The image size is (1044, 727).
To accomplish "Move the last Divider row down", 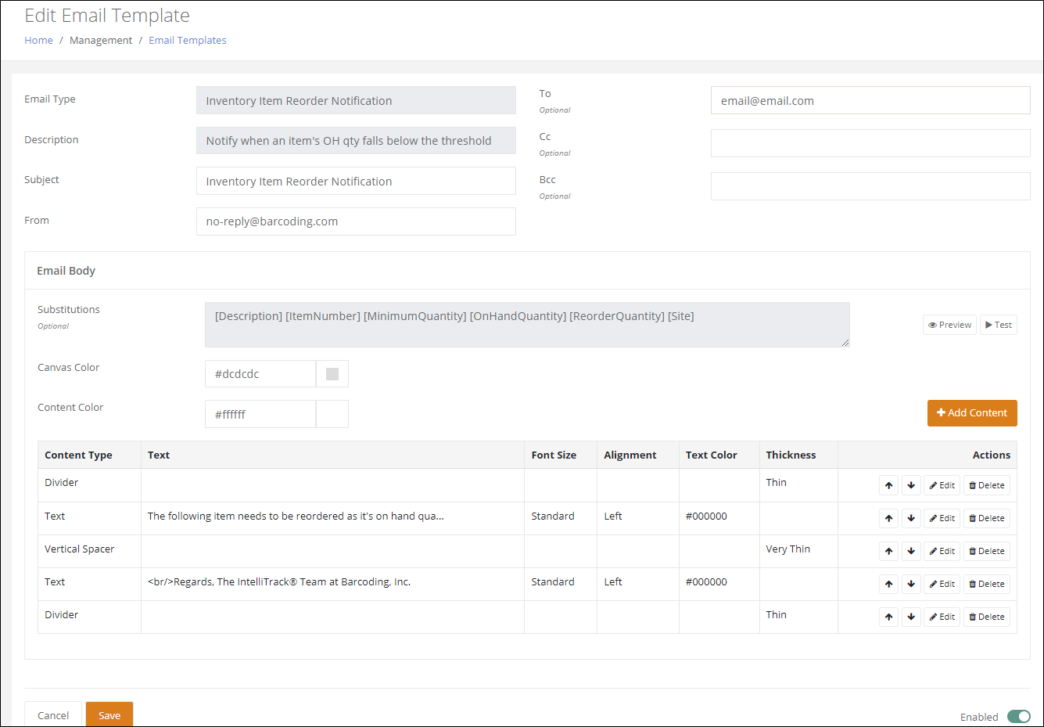I will pyautogui.click(x=911, y=617).
